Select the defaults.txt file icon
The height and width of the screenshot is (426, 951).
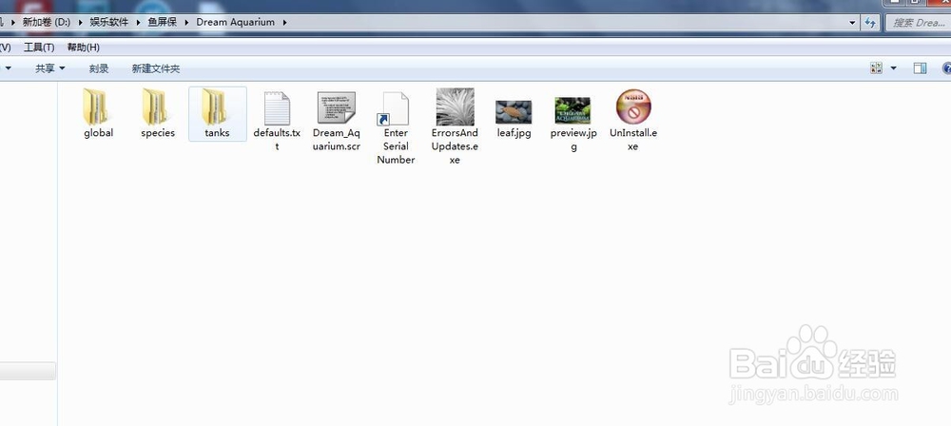277,108
